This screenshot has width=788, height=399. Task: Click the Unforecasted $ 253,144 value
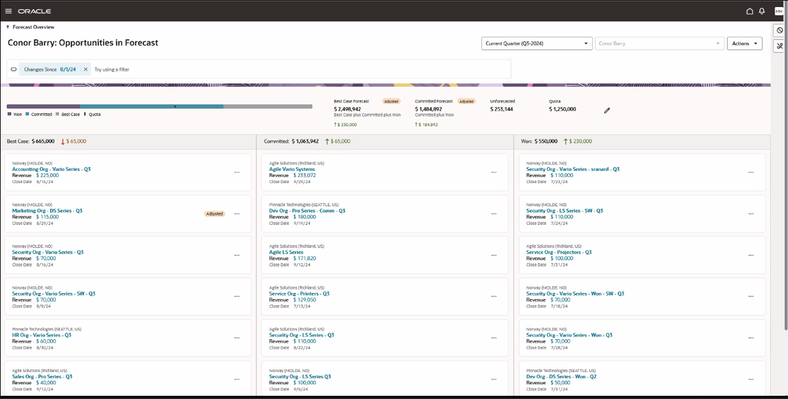point(501,109)
